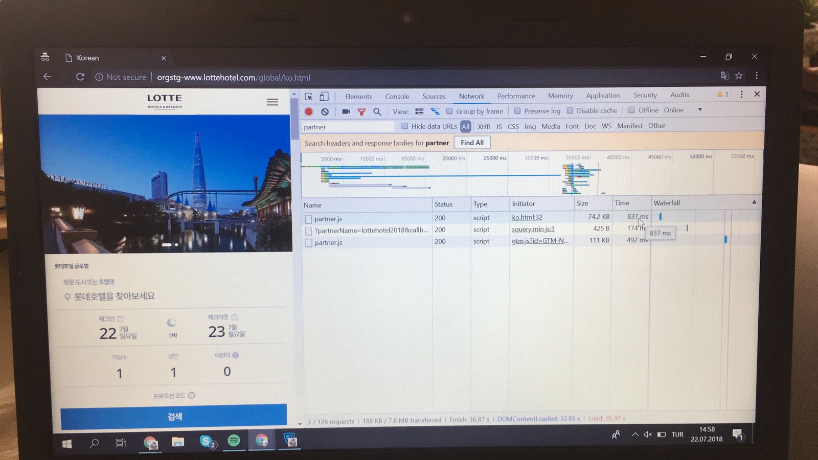Viewport: 818px width, 460px height.
Task: Expand the Online throttling dropdown
Action: (x=700, y=110)
